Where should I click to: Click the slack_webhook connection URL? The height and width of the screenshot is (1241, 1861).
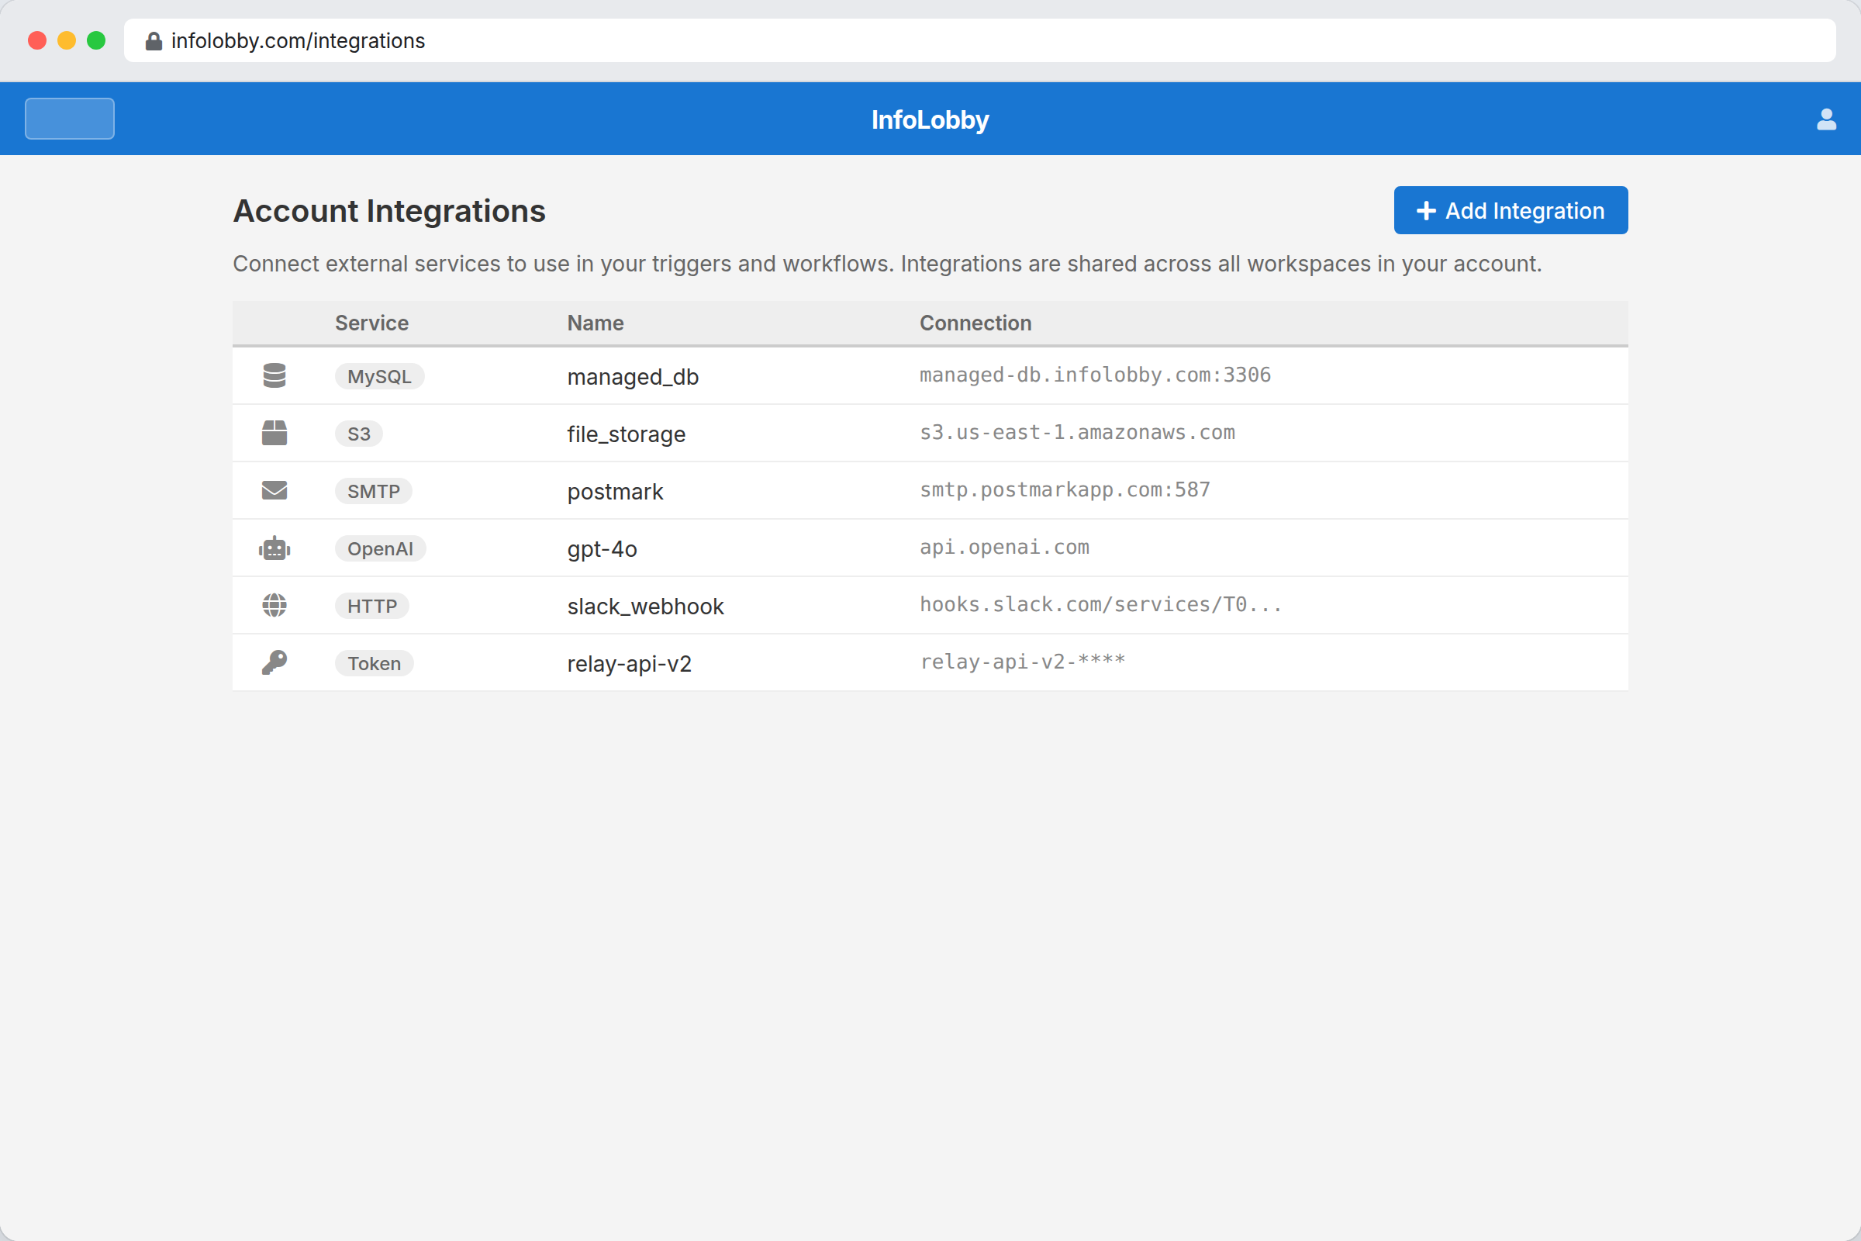1100,604
